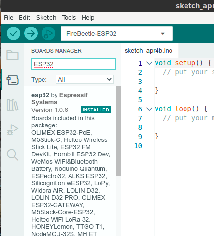Open the Search sidebar magnifier icon
Viewport: 214px width, 236px height.
[13, 155]
